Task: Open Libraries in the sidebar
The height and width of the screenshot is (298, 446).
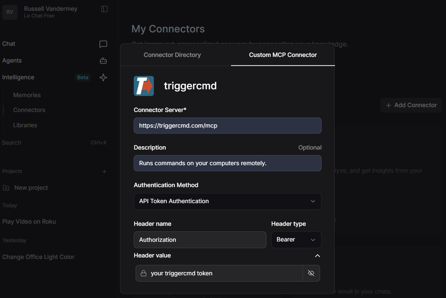Action: pos(25,125)
